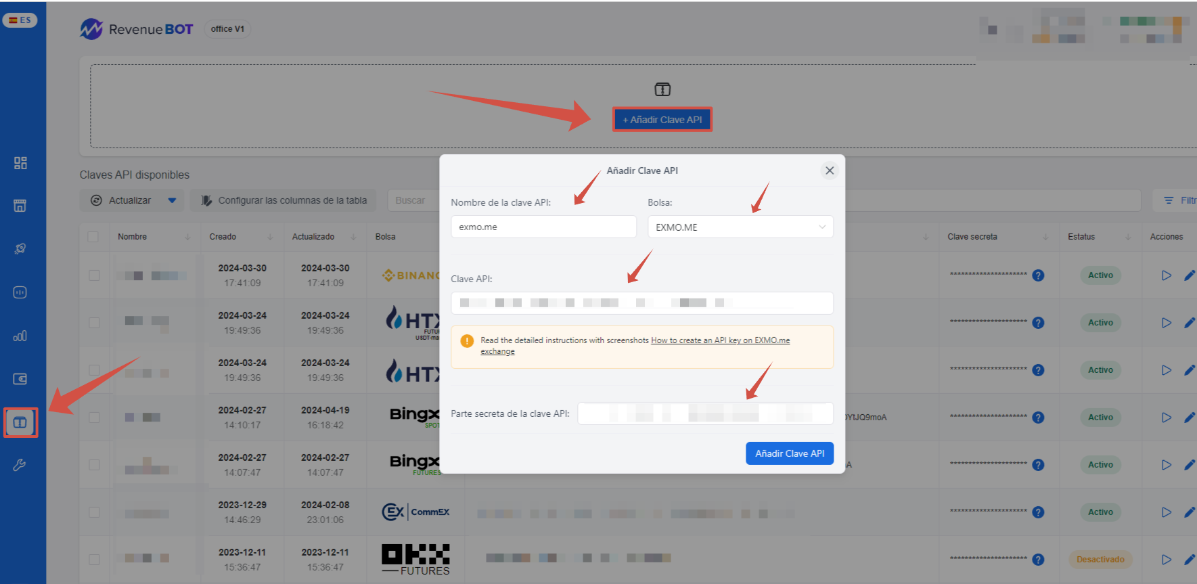Sort by the Estatus column arrow
The height and width of the screenshot is (584, 1197).
click(1128, 237)
